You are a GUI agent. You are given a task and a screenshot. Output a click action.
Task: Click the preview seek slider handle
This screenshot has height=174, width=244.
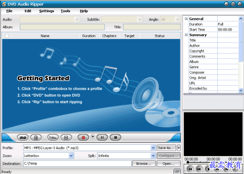coord(188,162)
